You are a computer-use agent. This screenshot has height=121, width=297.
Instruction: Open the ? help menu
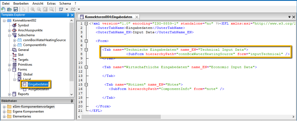75,4
